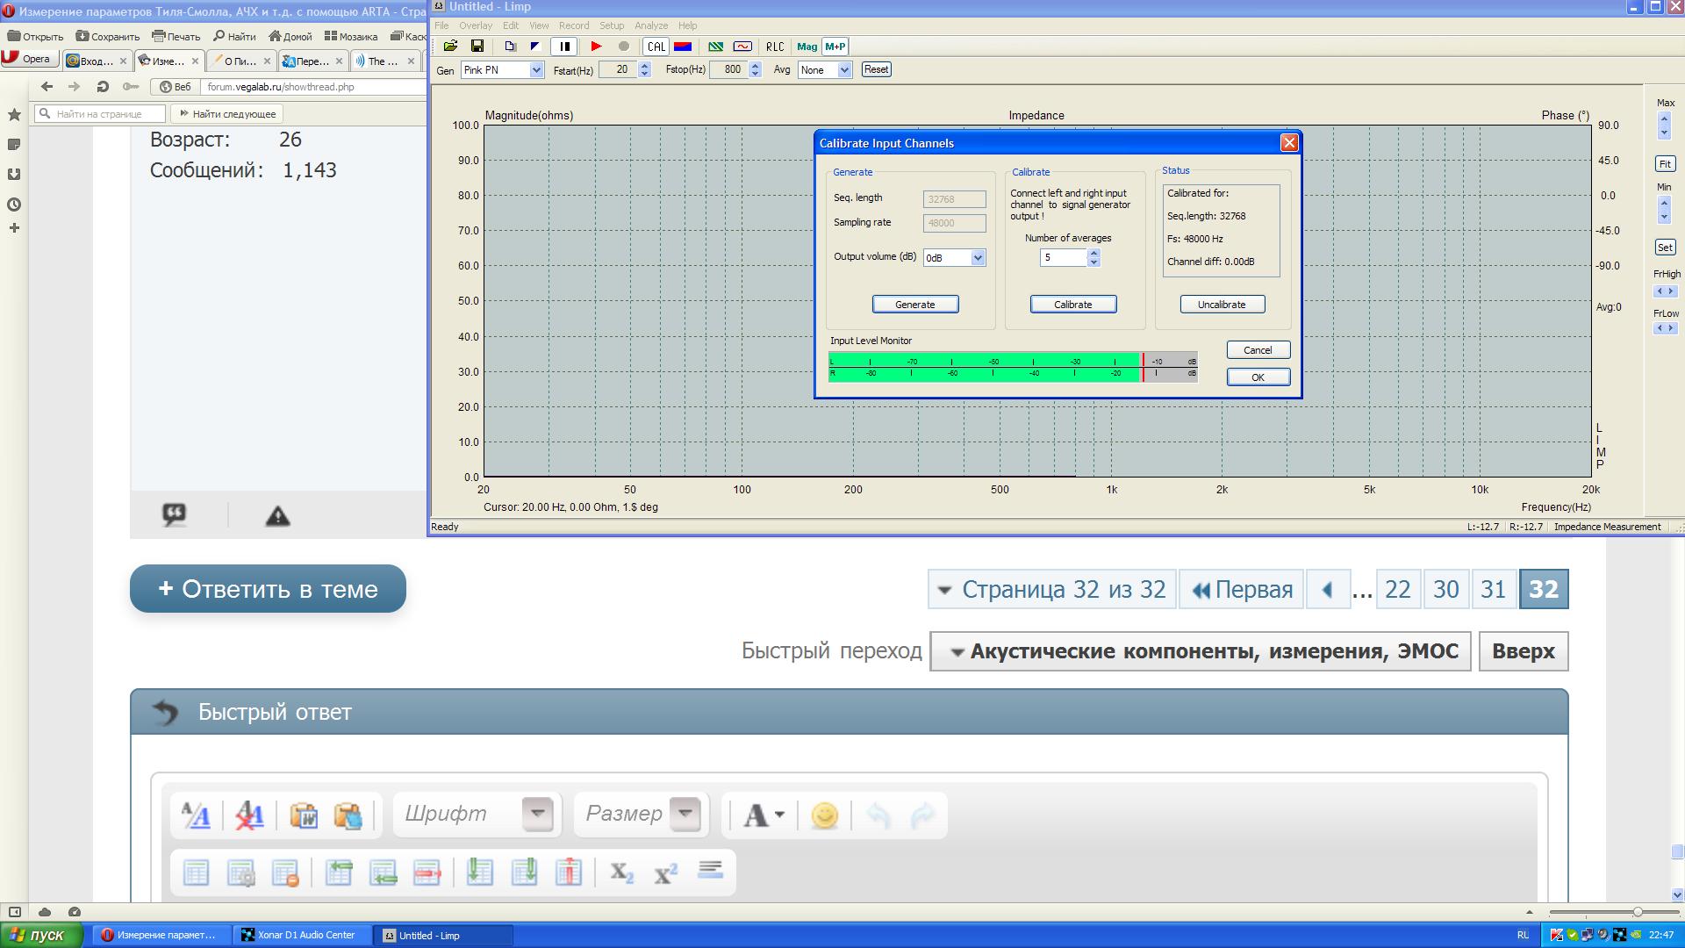Click the remove formatting icon in editor
This screenshot has height=948, width=1685.
(x=249, y=815)
